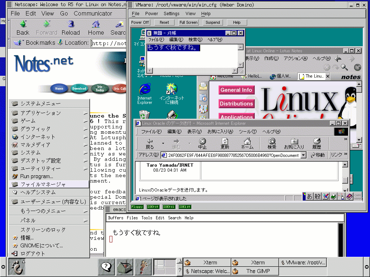
Task: Select ログアウト in the GNOME menu
Action: tap(49, 254)
